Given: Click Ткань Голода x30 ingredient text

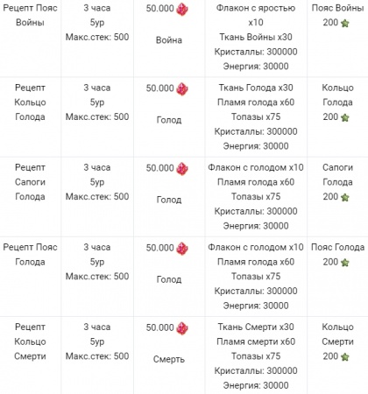Looking at the screenshot, I should (256, 88).
